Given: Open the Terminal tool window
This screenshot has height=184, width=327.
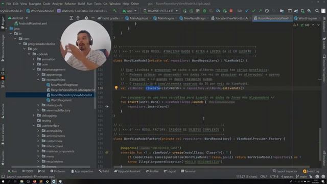Looking at the screenshot, I should click(188, 171).
